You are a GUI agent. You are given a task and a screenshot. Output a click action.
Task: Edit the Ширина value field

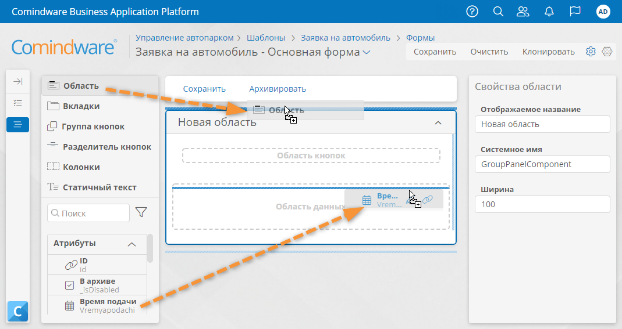click(x=542, y=204)
